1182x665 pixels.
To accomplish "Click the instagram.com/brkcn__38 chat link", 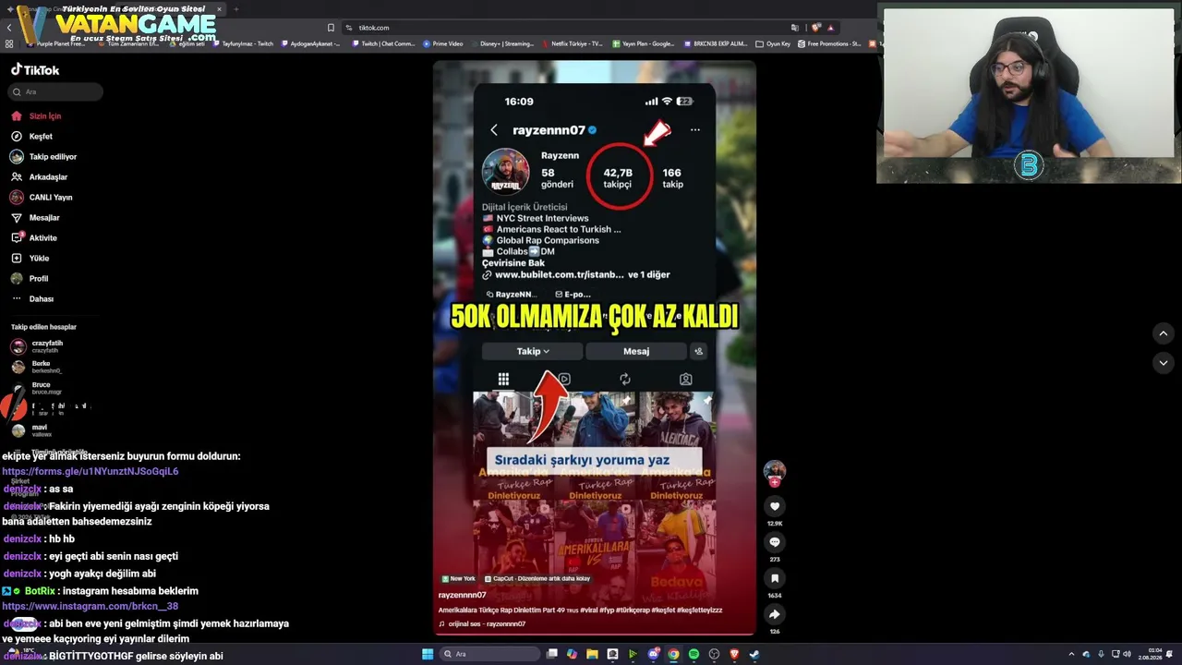I will (x=90, y=607).
